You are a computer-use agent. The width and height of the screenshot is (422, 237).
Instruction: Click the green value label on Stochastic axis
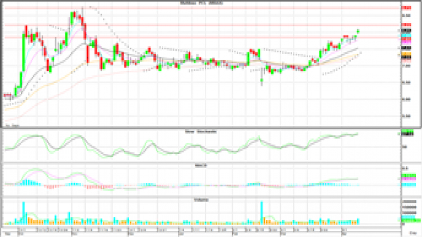pyautogui.click(x=407, y=131)
